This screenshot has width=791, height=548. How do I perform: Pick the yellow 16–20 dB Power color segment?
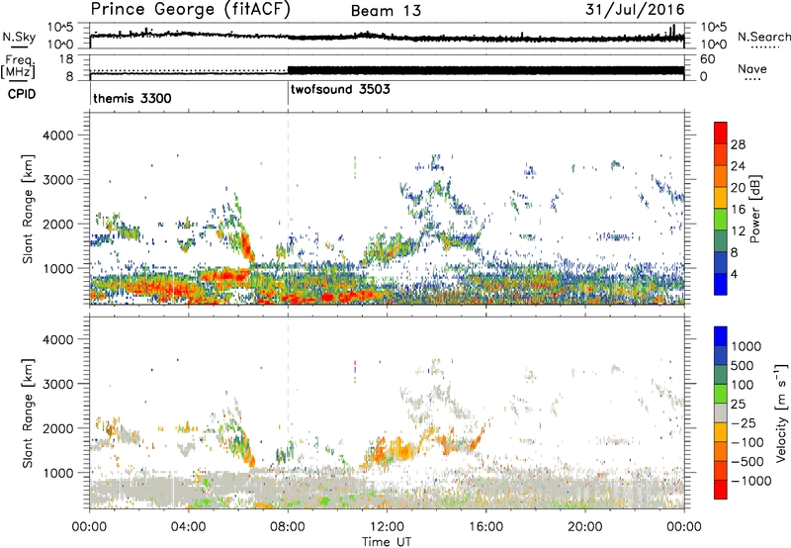(721, 198)
